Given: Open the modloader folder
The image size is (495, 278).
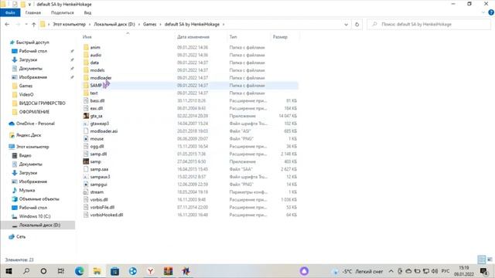Looking at the screenshot, I should pyautogui.click(x=101, y=77).
